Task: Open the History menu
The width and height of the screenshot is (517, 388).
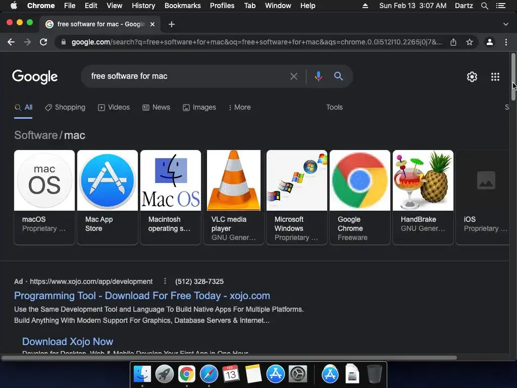Action: pyautogui.click(x=143, y=6)
